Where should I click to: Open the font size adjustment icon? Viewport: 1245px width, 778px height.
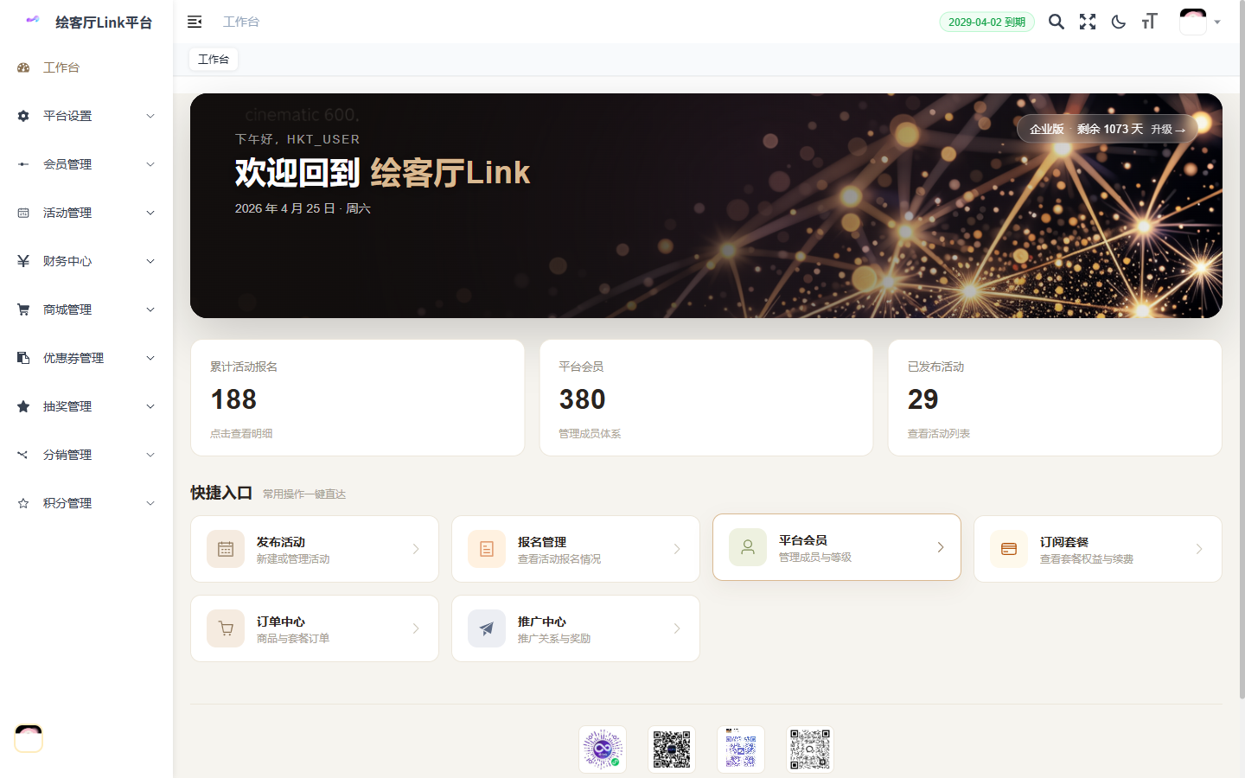point(1149,22)
